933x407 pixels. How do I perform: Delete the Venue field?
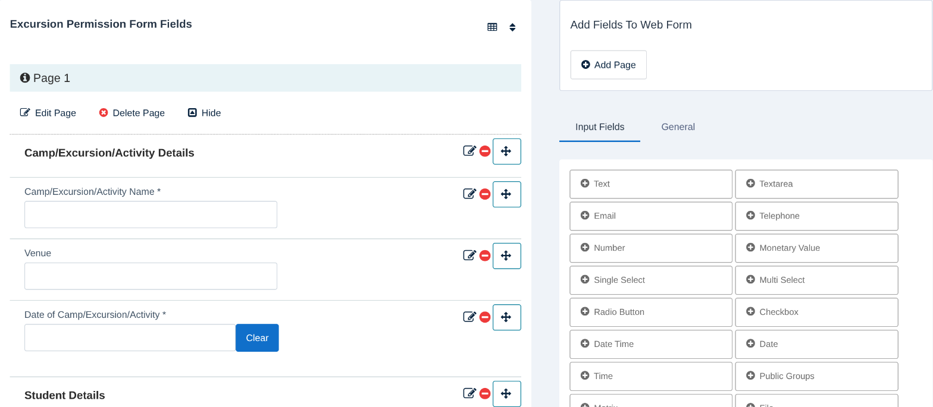tap(485, 256)
